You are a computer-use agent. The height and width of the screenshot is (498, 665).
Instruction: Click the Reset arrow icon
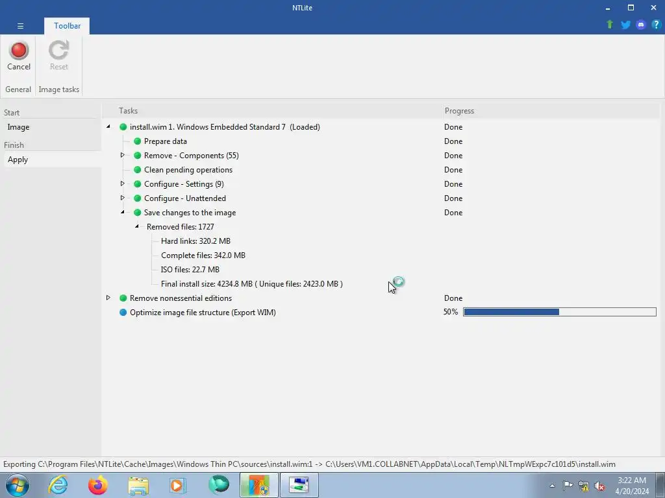[x=58, y=51]
